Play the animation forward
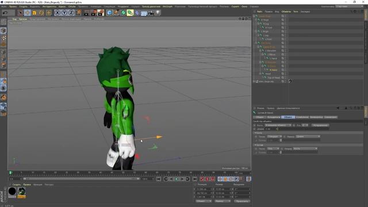368x207 pixels. point(177,179)
